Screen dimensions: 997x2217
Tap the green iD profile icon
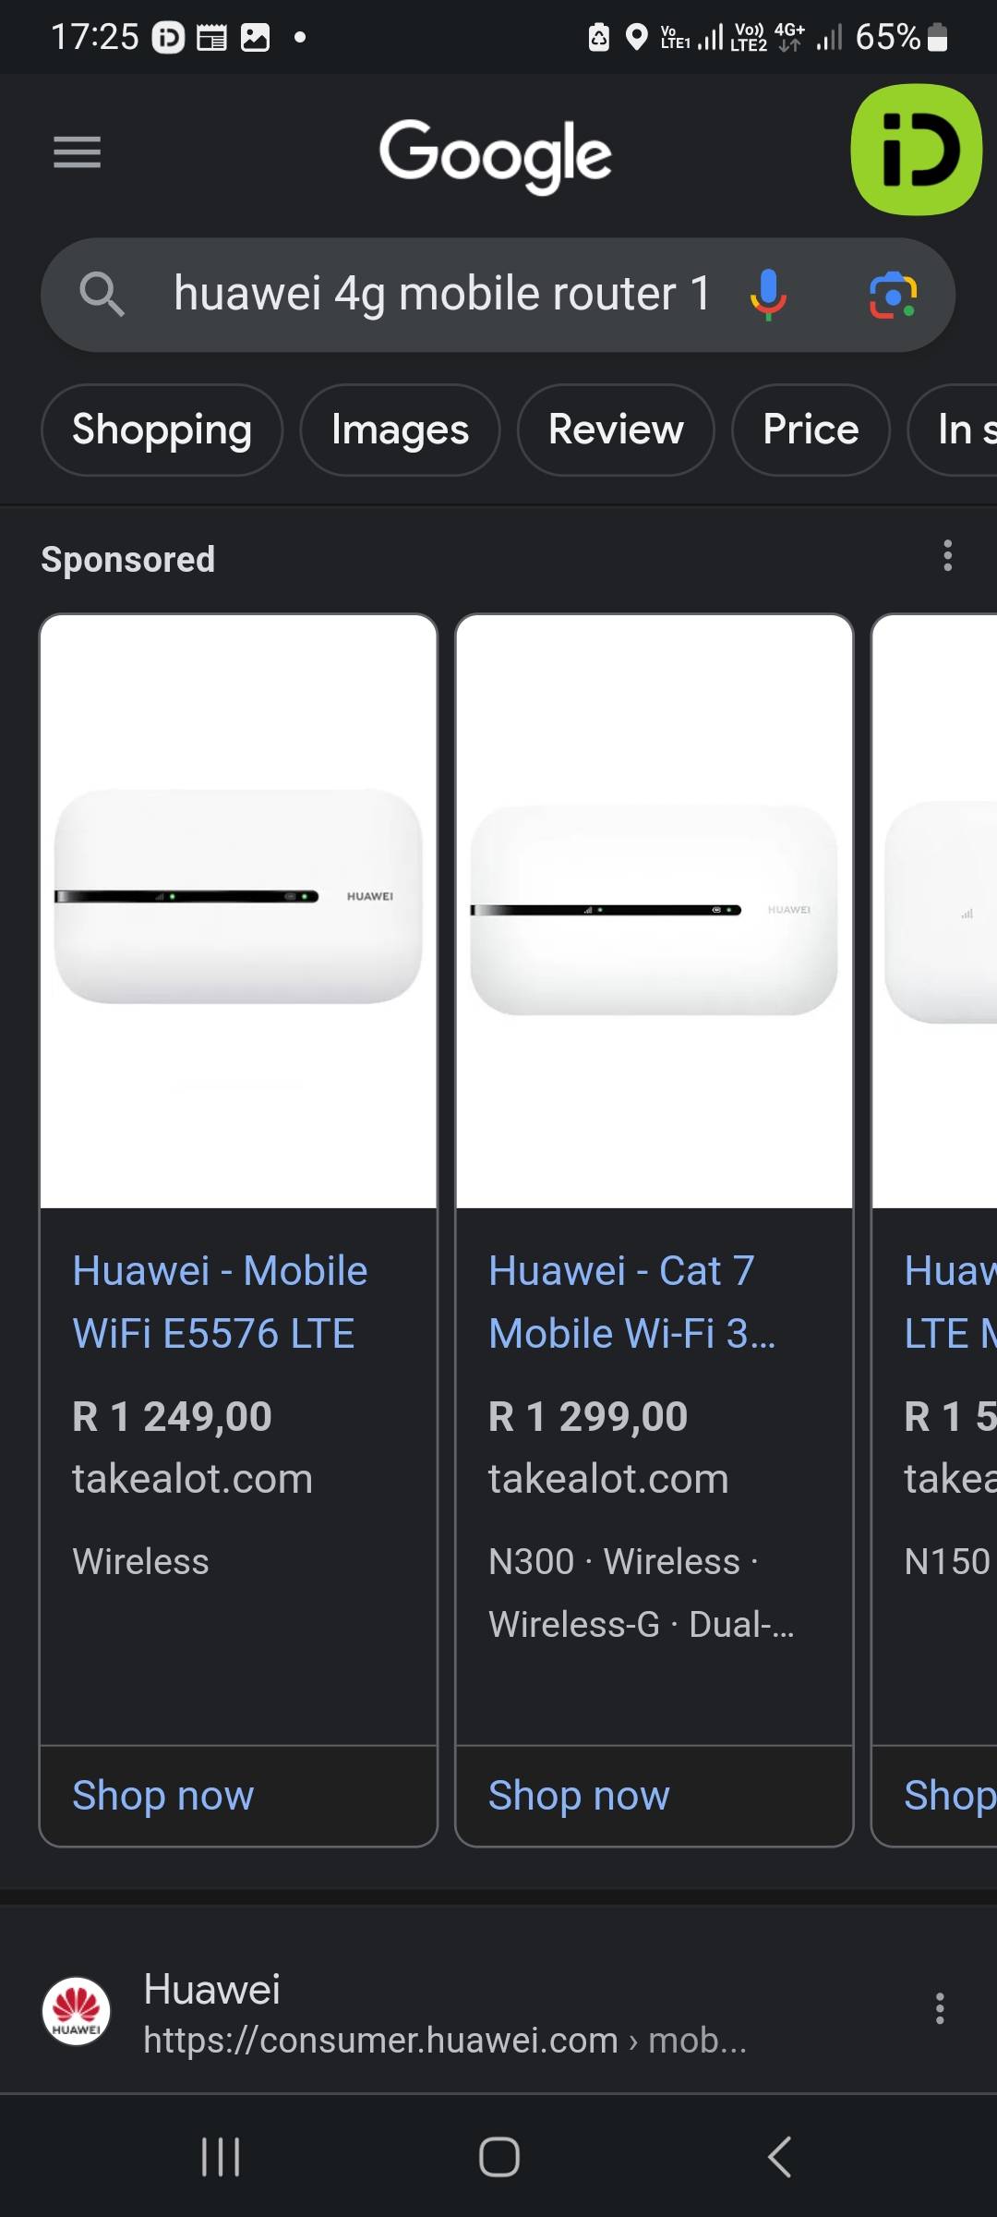(x=916, y=150)
